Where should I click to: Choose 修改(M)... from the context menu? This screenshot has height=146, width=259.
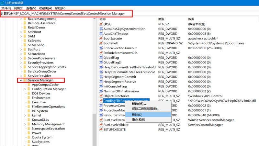click(139, 104)
